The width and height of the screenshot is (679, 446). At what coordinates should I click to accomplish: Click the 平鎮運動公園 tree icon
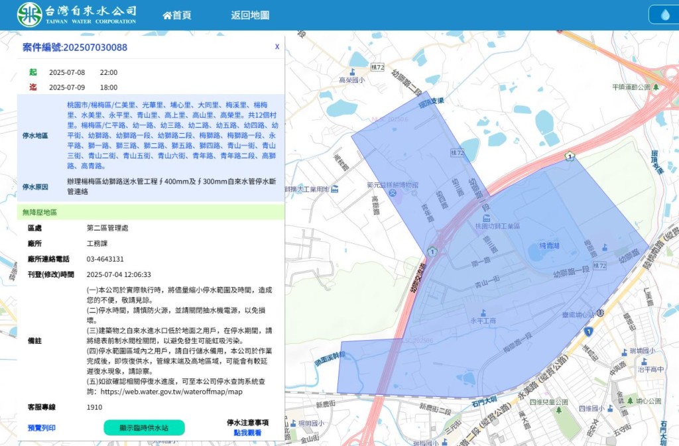pos(656,87)
